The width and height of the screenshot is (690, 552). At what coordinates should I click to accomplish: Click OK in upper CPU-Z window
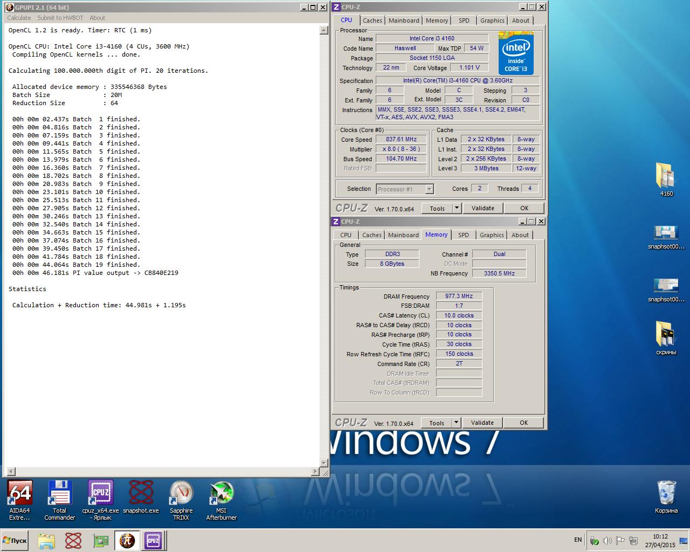(524, 208)
